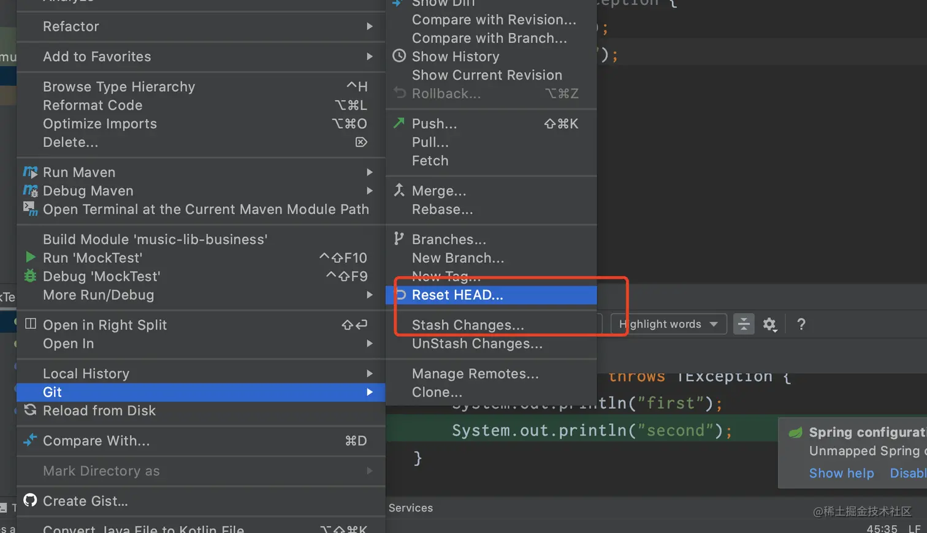Select Reset HEAD... from Git menu
This screenshot has height=533, width=927.
[x=457, y=295]
